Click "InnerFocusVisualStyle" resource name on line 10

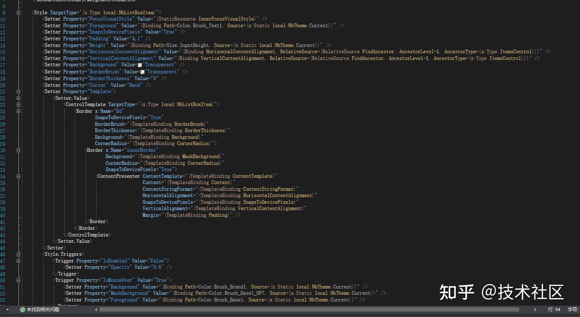pyautogui.click(x=226, y=19)
